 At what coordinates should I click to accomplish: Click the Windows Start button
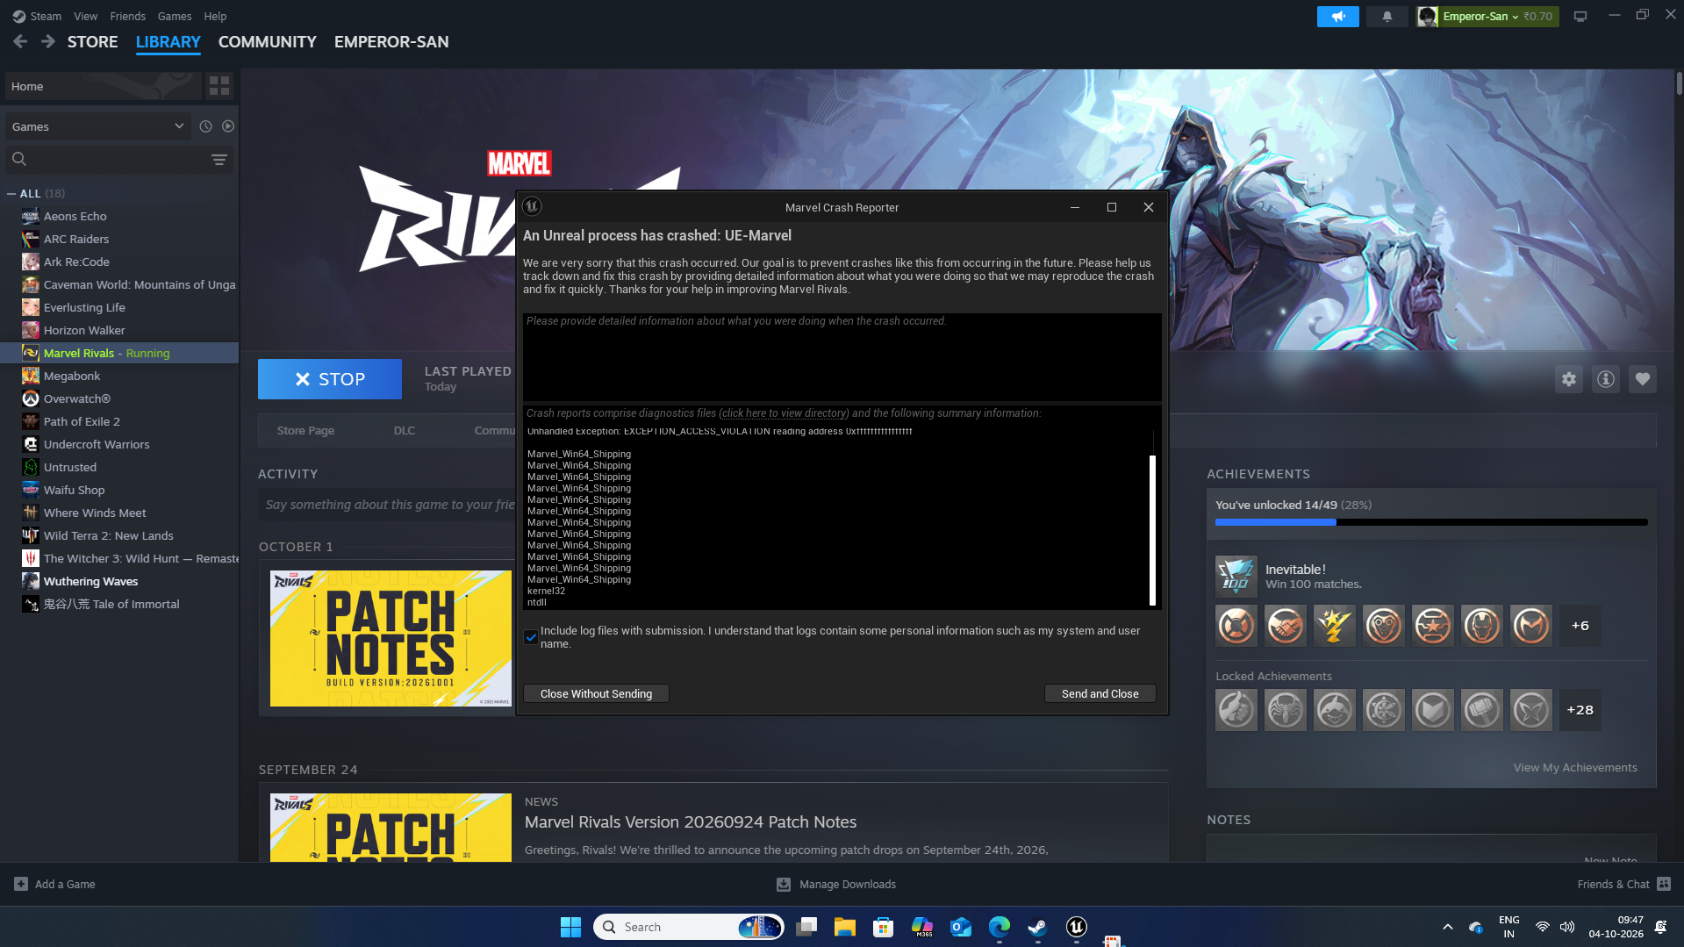point(570,927)
